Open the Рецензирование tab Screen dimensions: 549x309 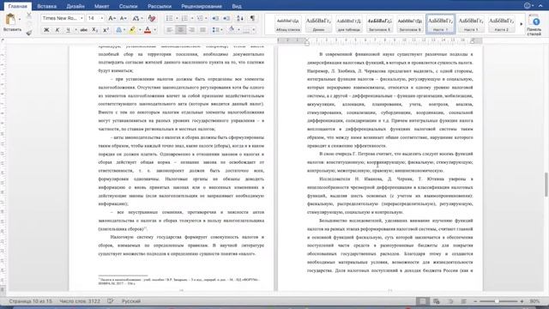point(202,6)
